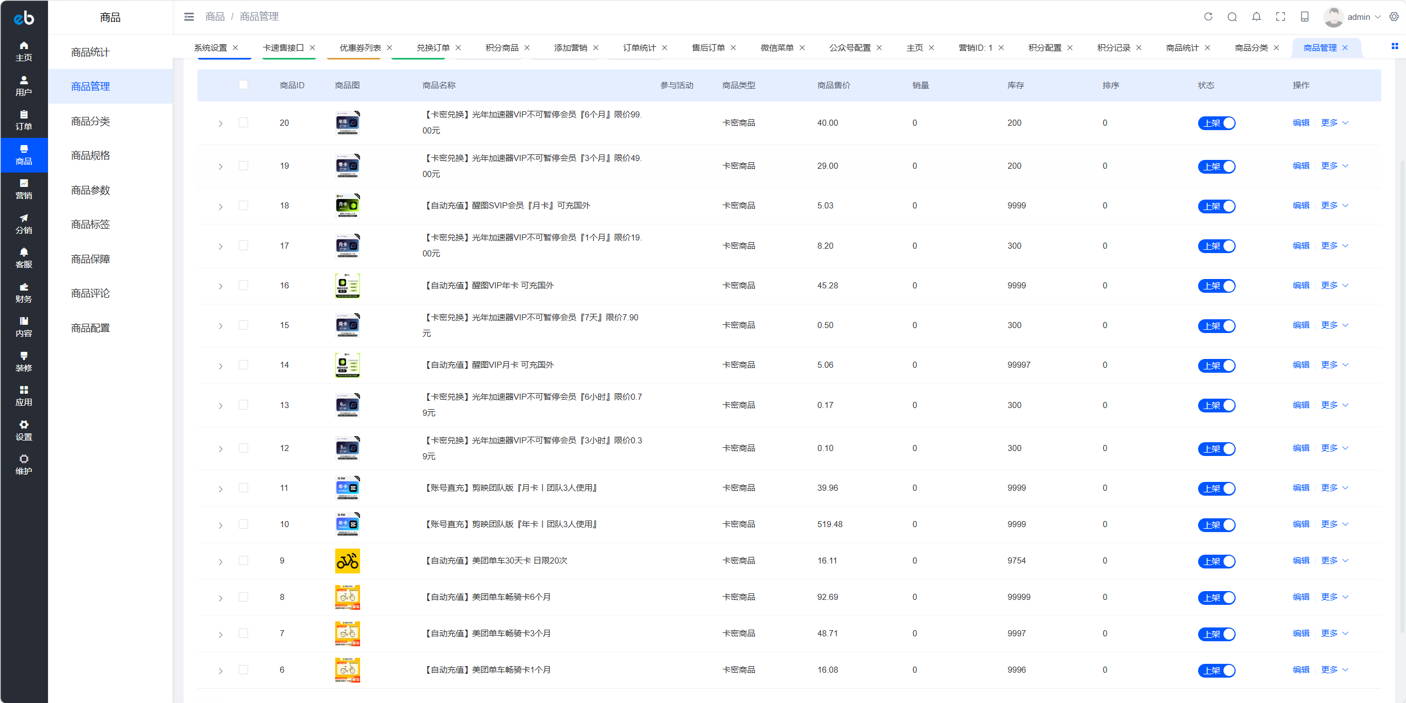The image size is (1406, 703).
Task: Switch to 商品分类 tab
Action: (1251, 47)
